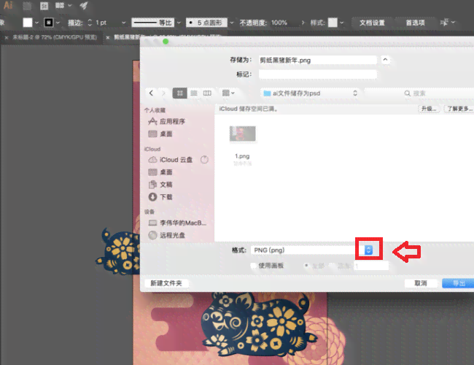Viewport: 474px width, 365px height.
Task: Expand the opacity flyout arrow
Action: [303, 23]
